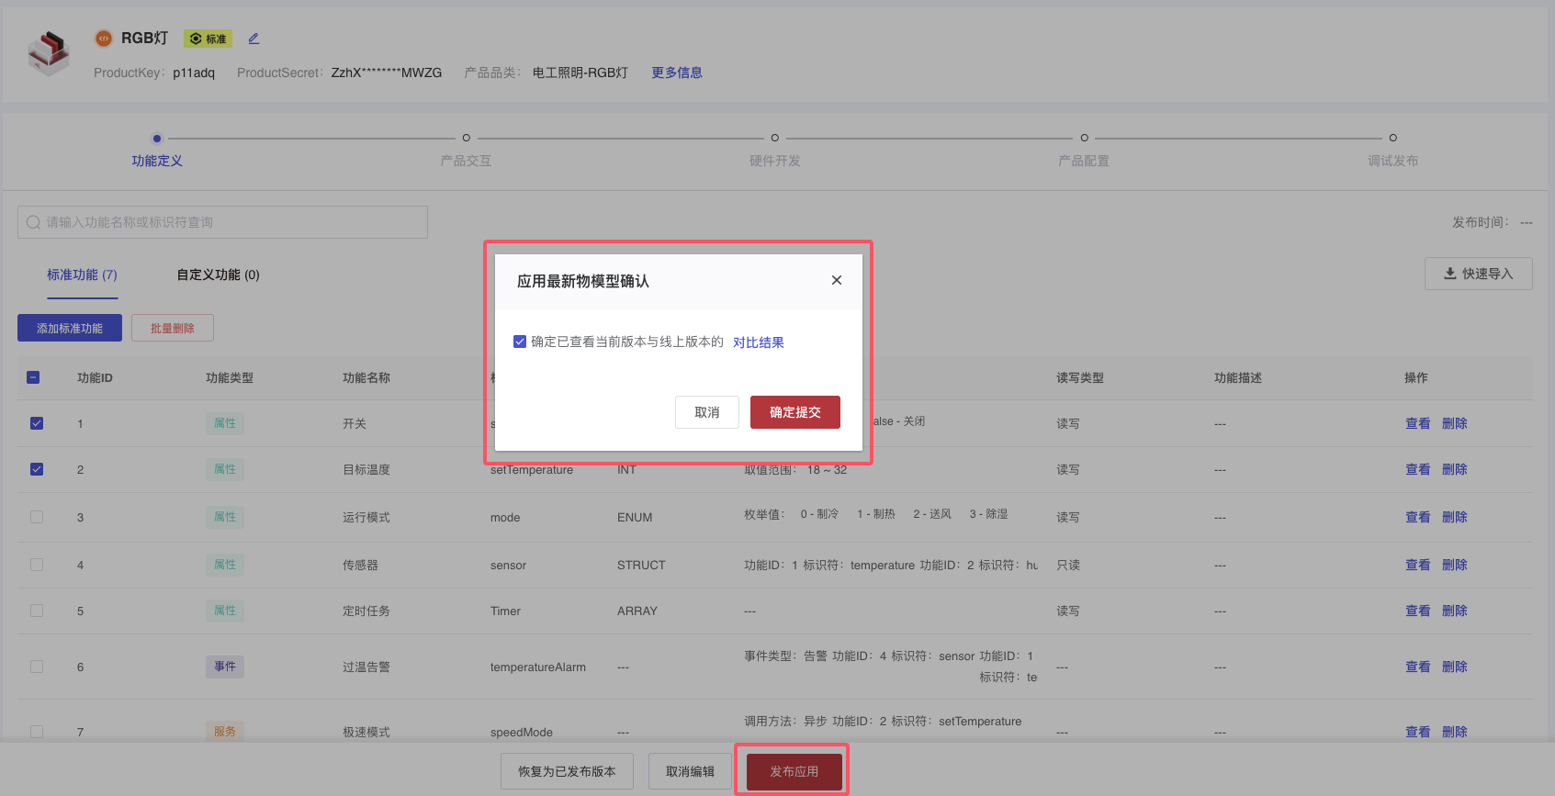Click 删除 for 运行模式 row
Viewport: 1555px width, 796px height.
click(1454, 517)
